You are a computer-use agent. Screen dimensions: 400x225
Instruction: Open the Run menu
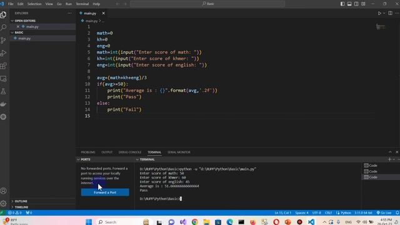(69, 4)
